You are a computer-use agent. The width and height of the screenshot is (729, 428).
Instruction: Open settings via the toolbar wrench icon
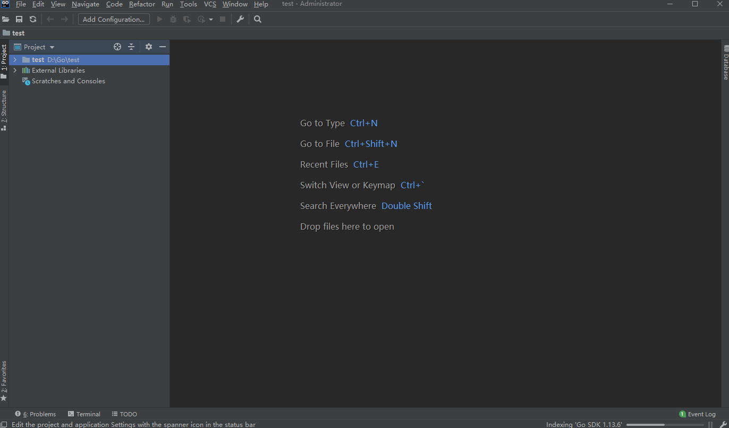point(240,19)
